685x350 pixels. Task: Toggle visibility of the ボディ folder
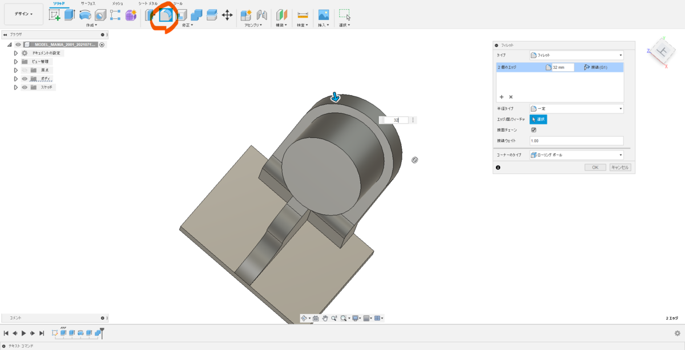[25, 79]
